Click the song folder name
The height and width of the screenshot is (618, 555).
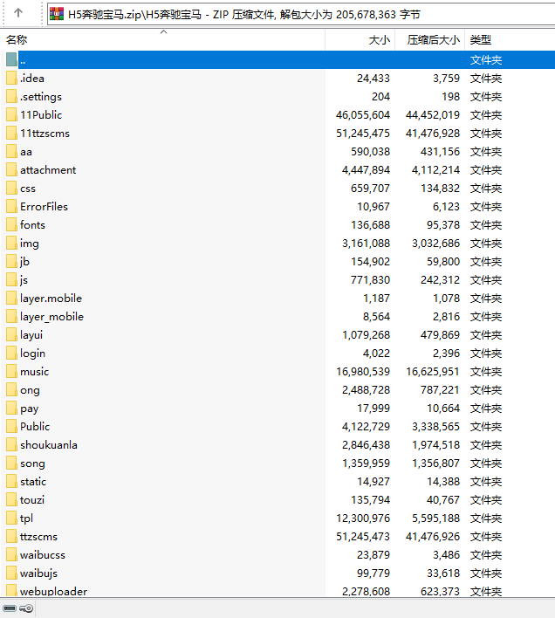tap(32, 463)
